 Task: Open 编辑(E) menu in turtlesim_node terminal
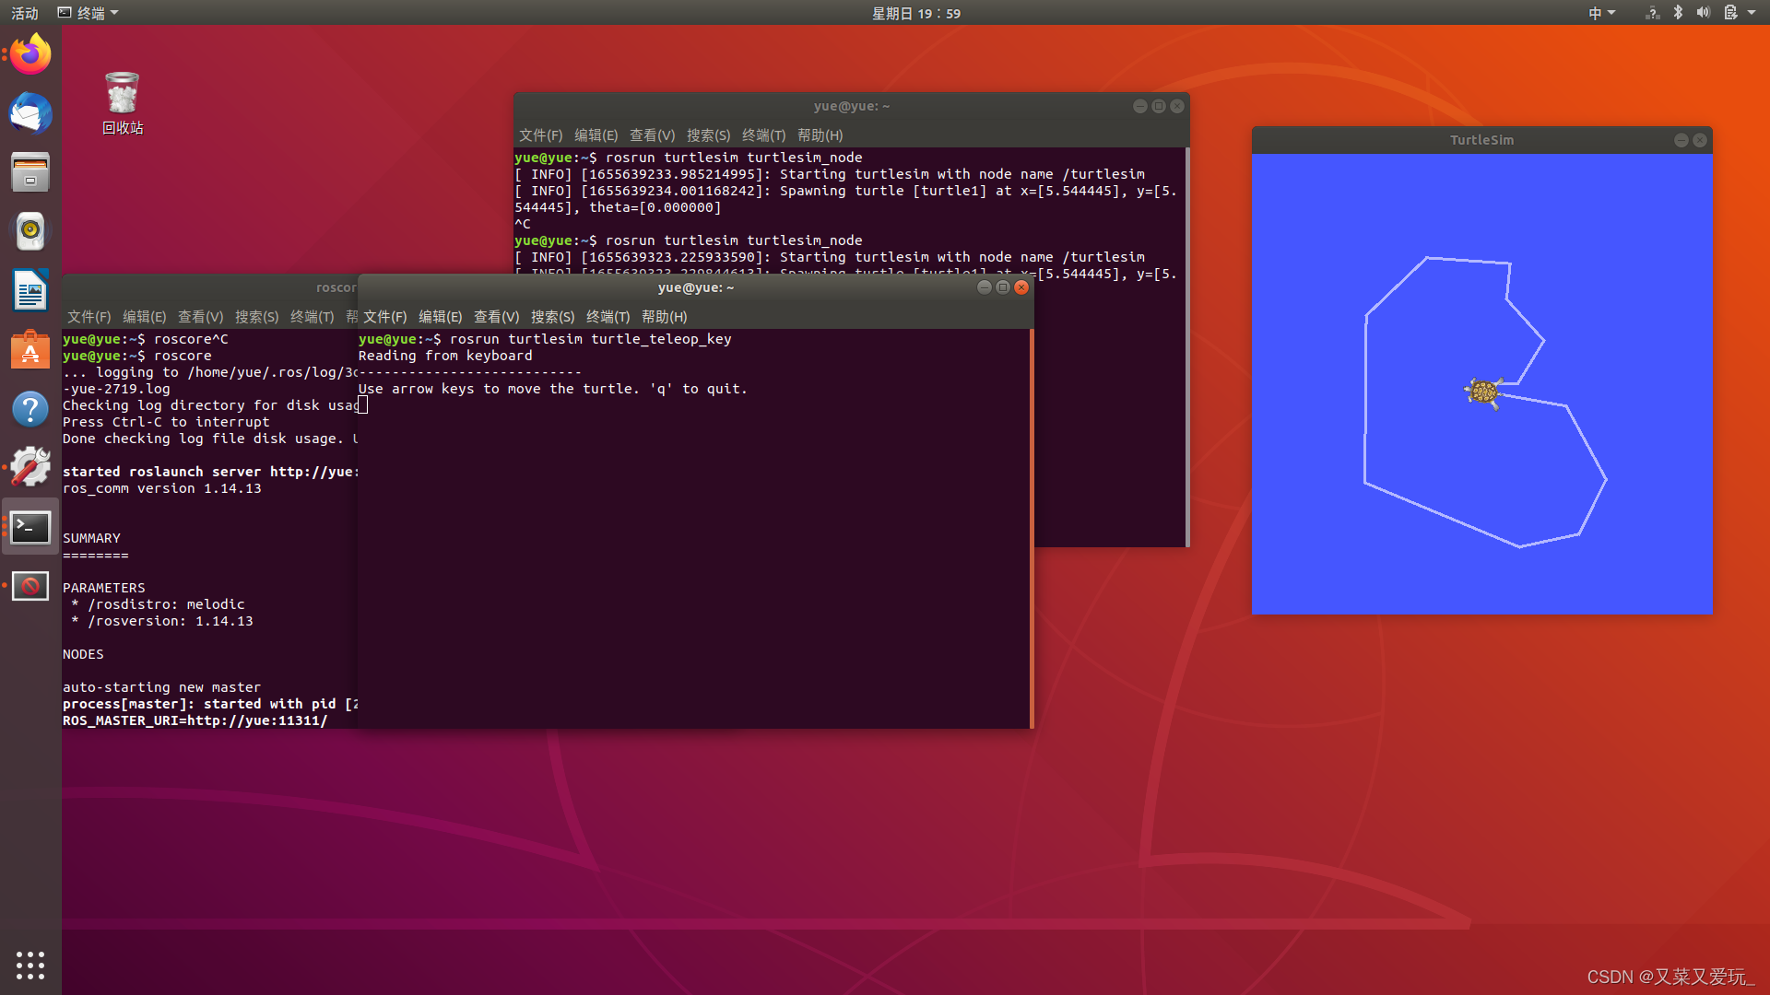596,135
